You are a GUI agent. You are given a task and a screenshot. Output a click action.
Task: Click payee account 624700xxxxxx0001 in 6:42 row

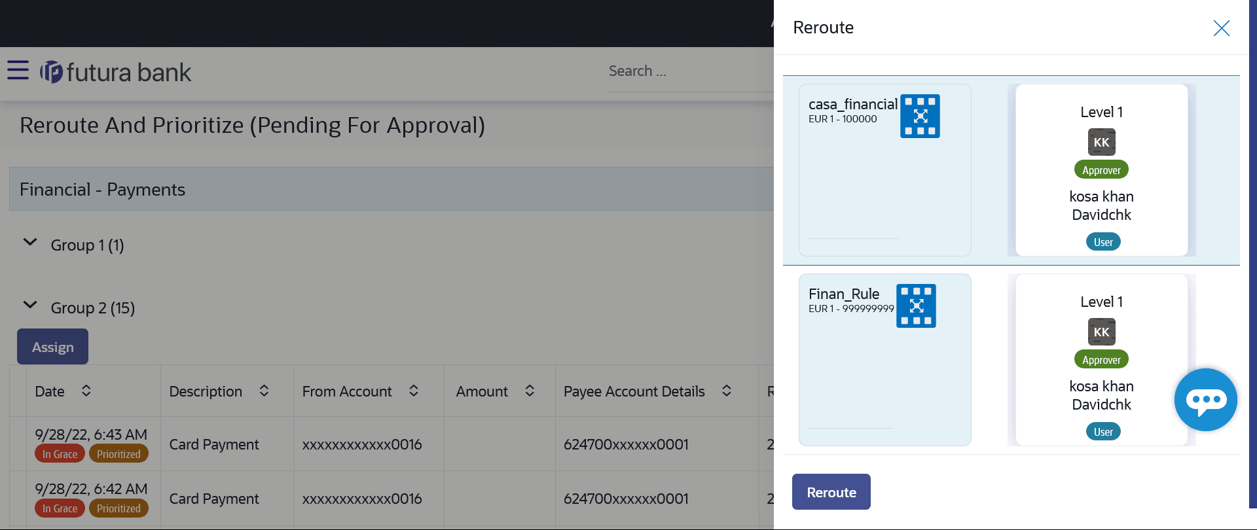[626, 499]
